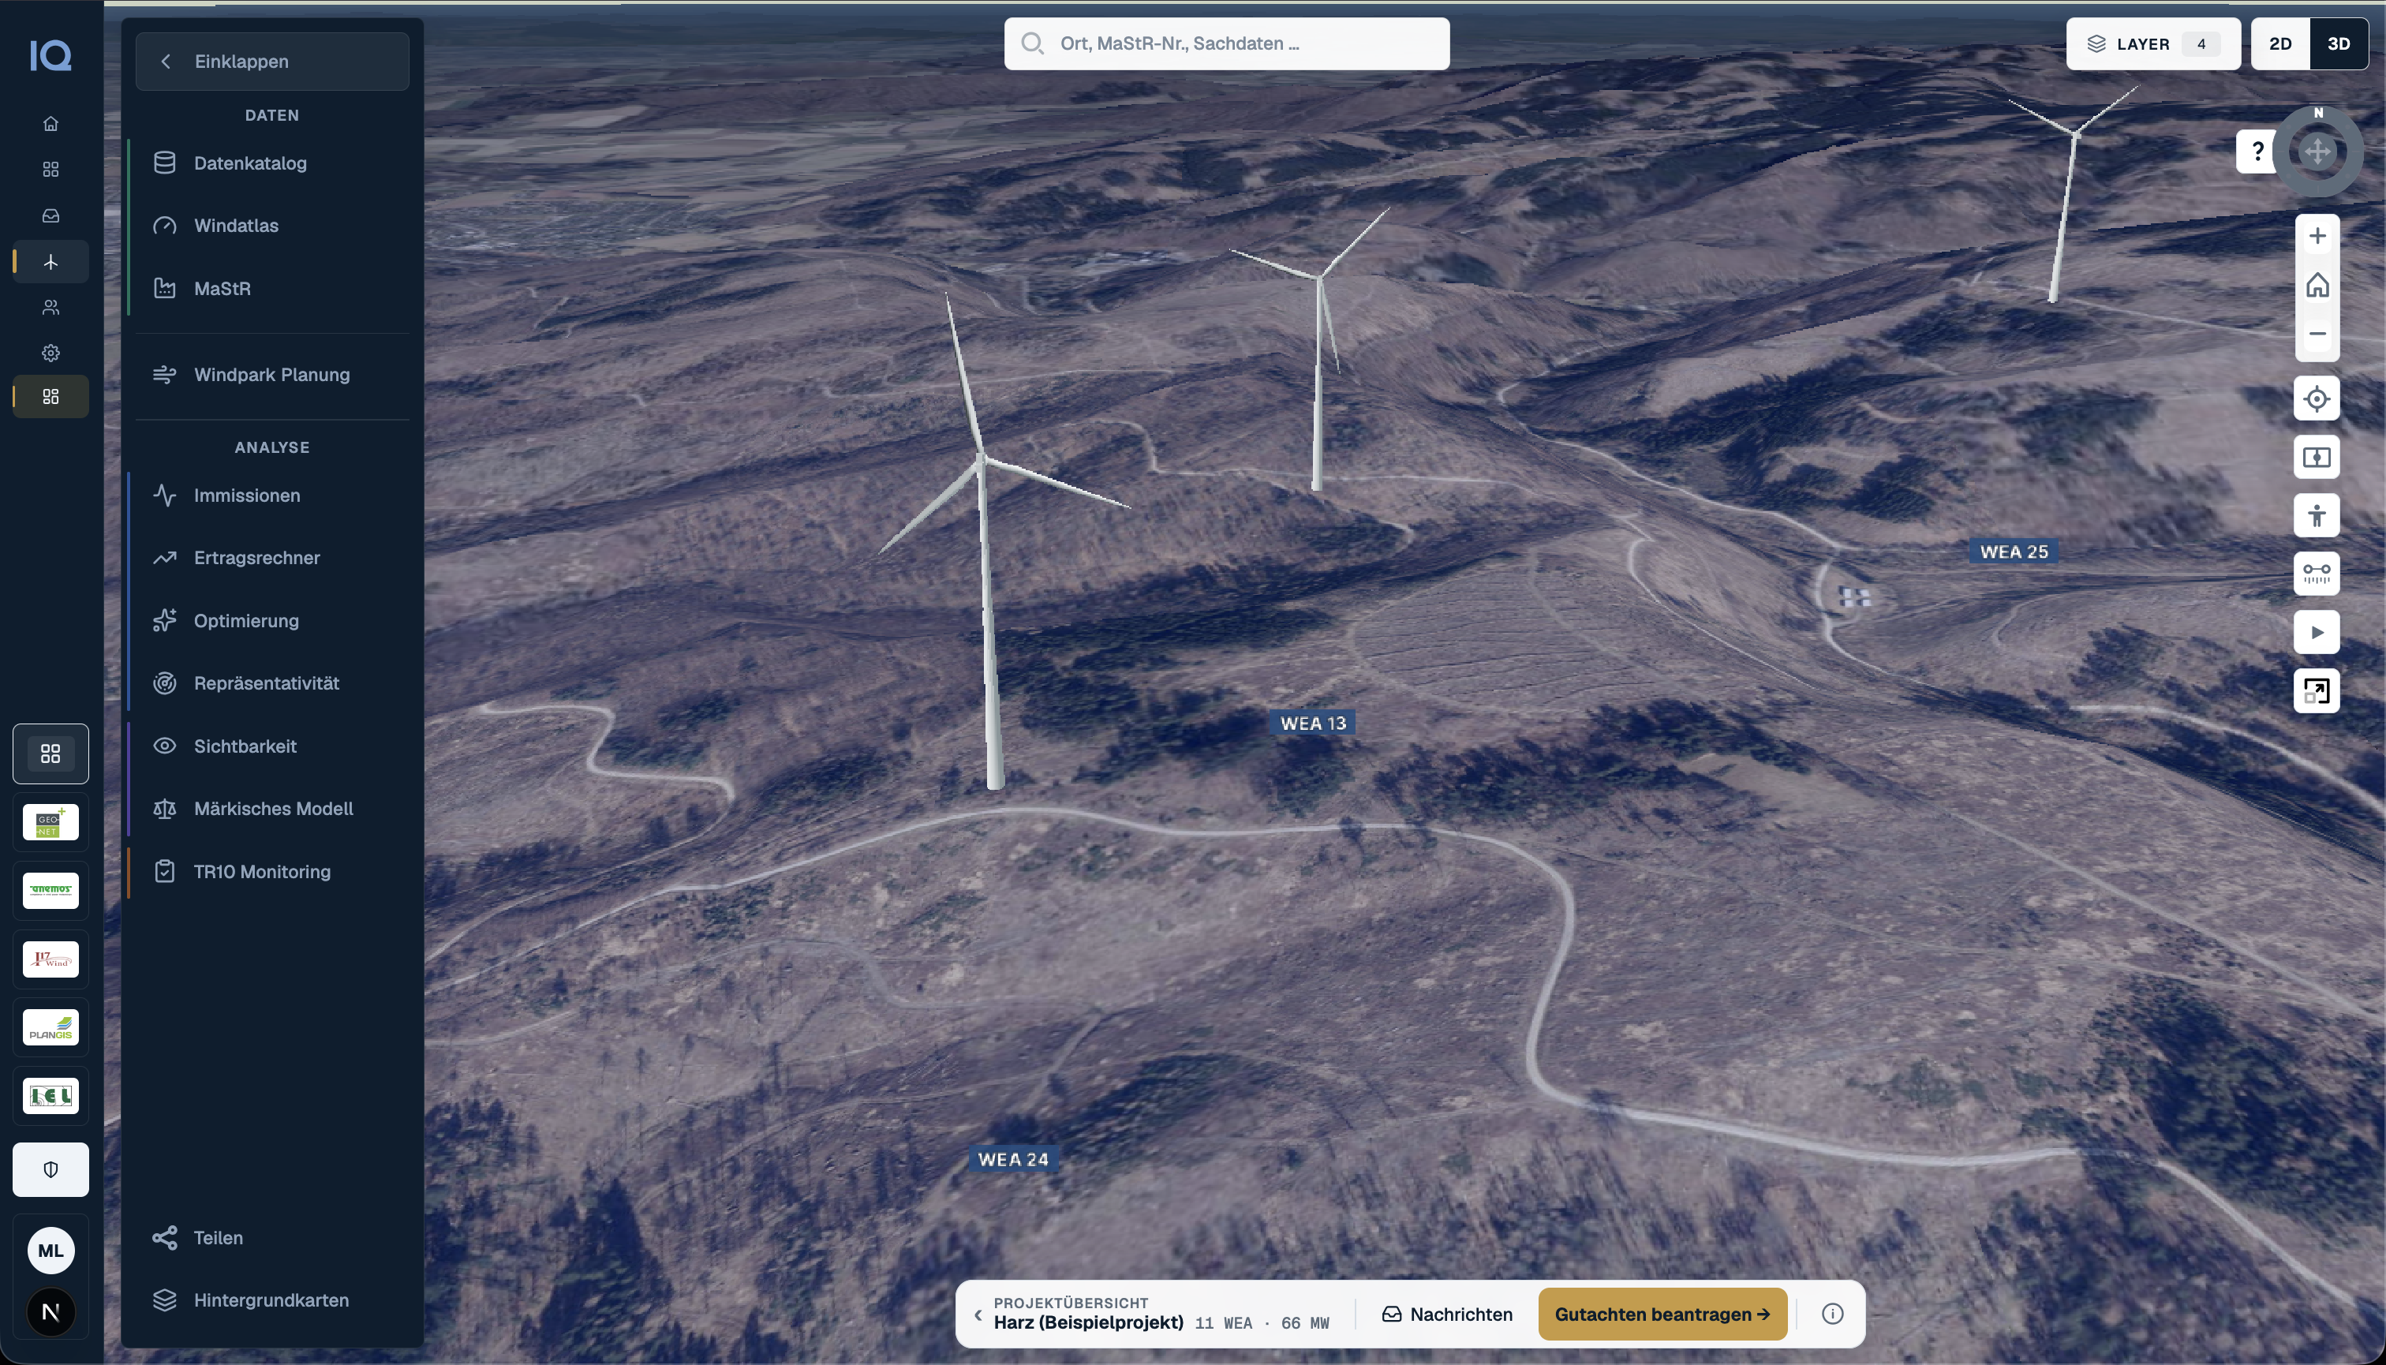Start the play animation button
2386x1365 pixels.
2317,632
